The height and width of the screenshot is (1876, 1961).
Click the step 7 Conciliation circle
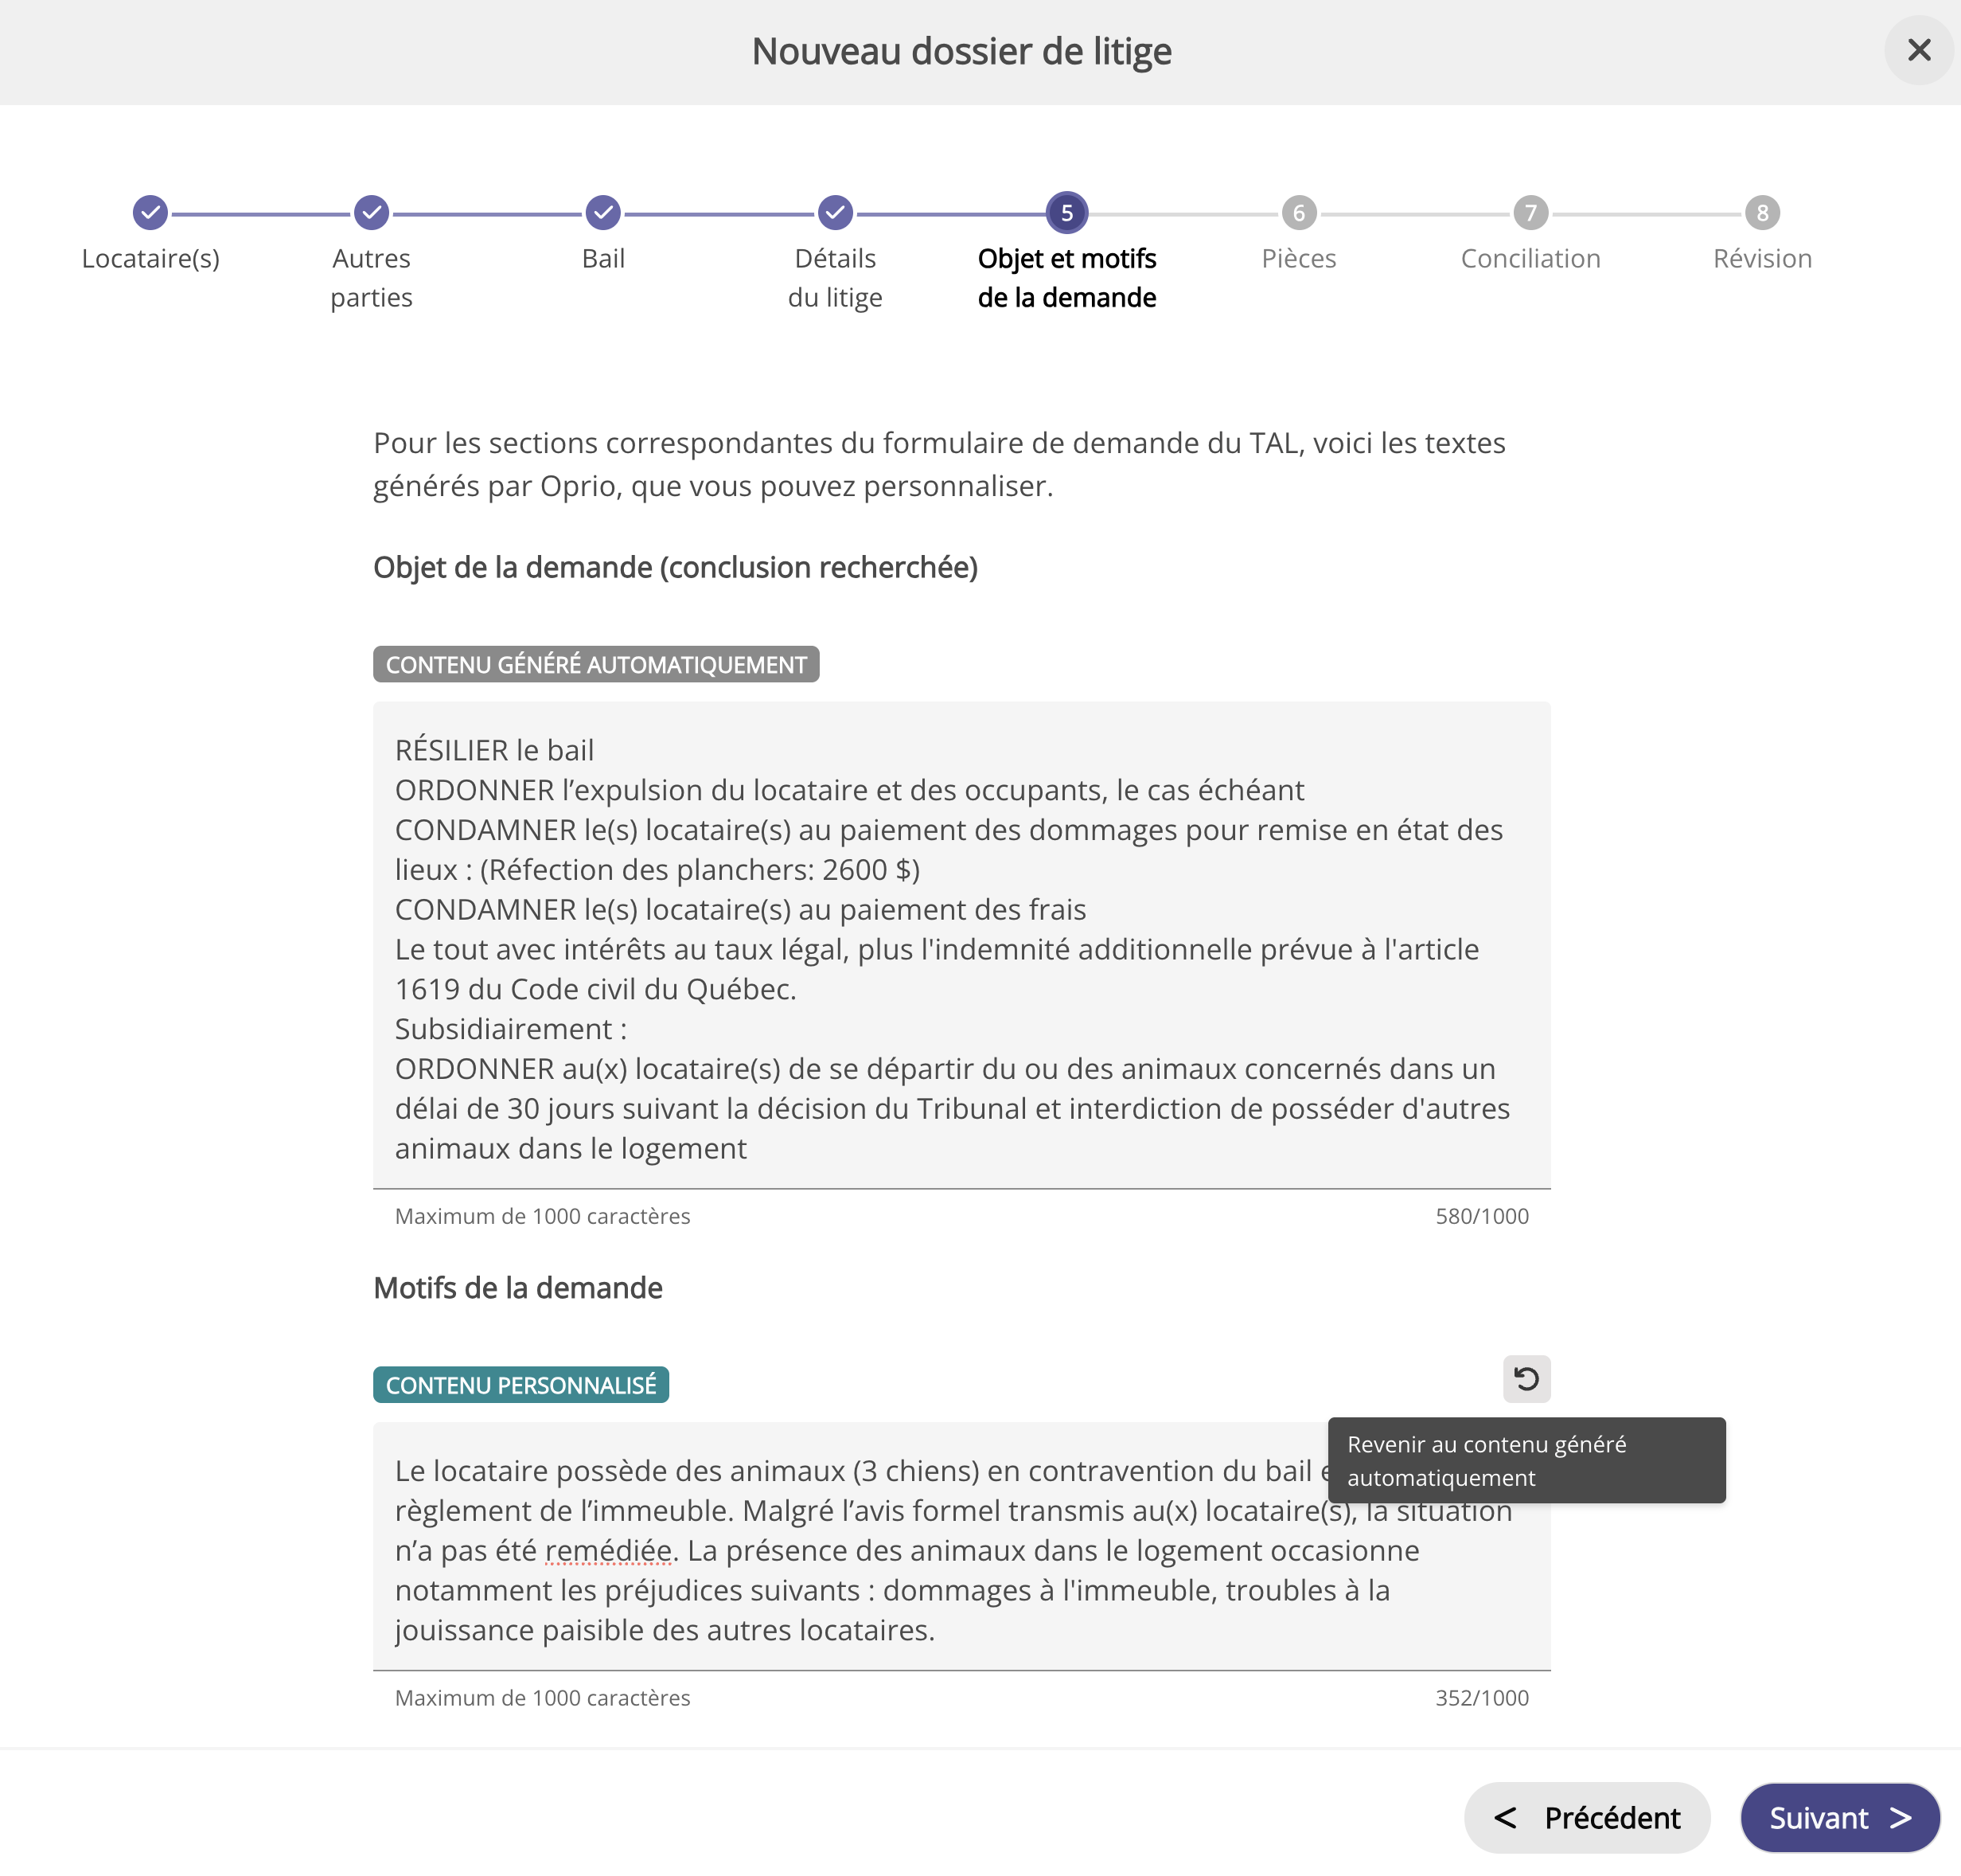(x=1530, y=212)
